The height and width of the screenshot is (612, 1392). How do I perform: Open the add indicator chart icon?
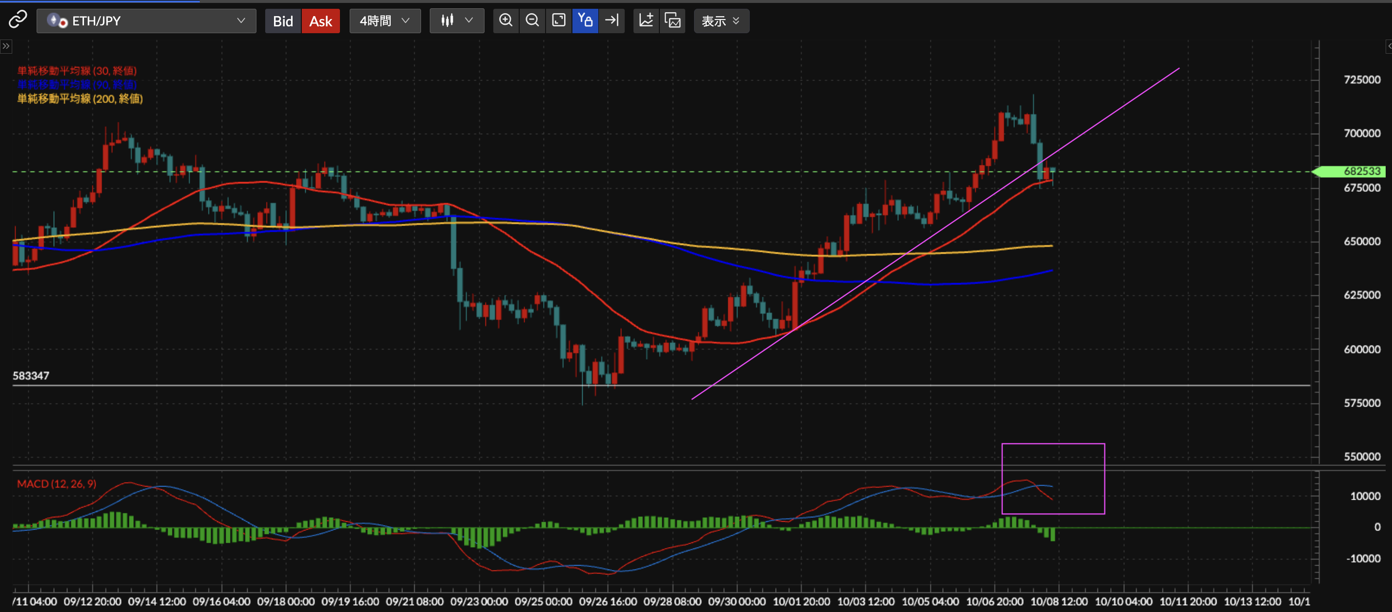(646, 20)
